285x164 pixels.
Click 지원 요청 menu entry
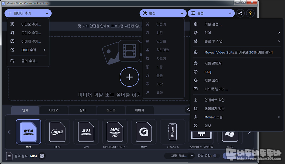(237, 80)
